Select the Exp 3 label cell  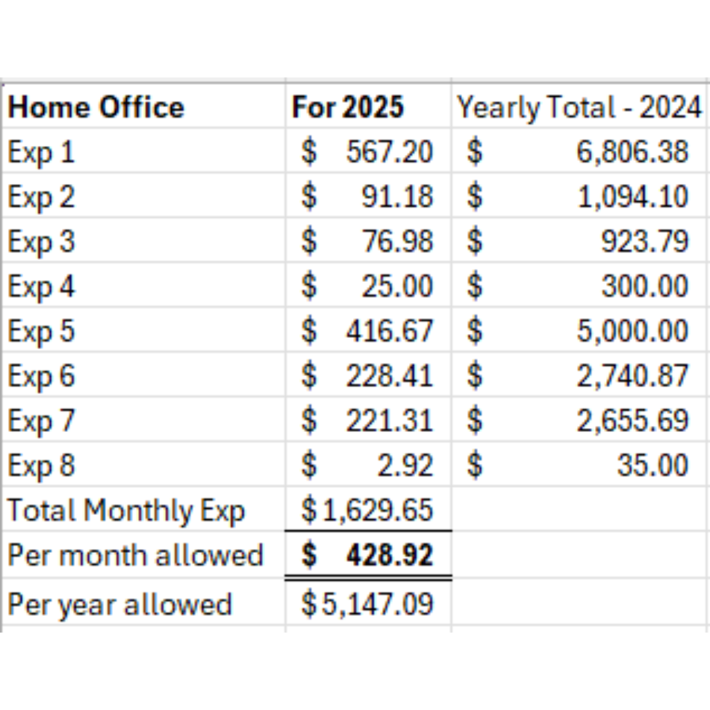[x=41, y=241]
